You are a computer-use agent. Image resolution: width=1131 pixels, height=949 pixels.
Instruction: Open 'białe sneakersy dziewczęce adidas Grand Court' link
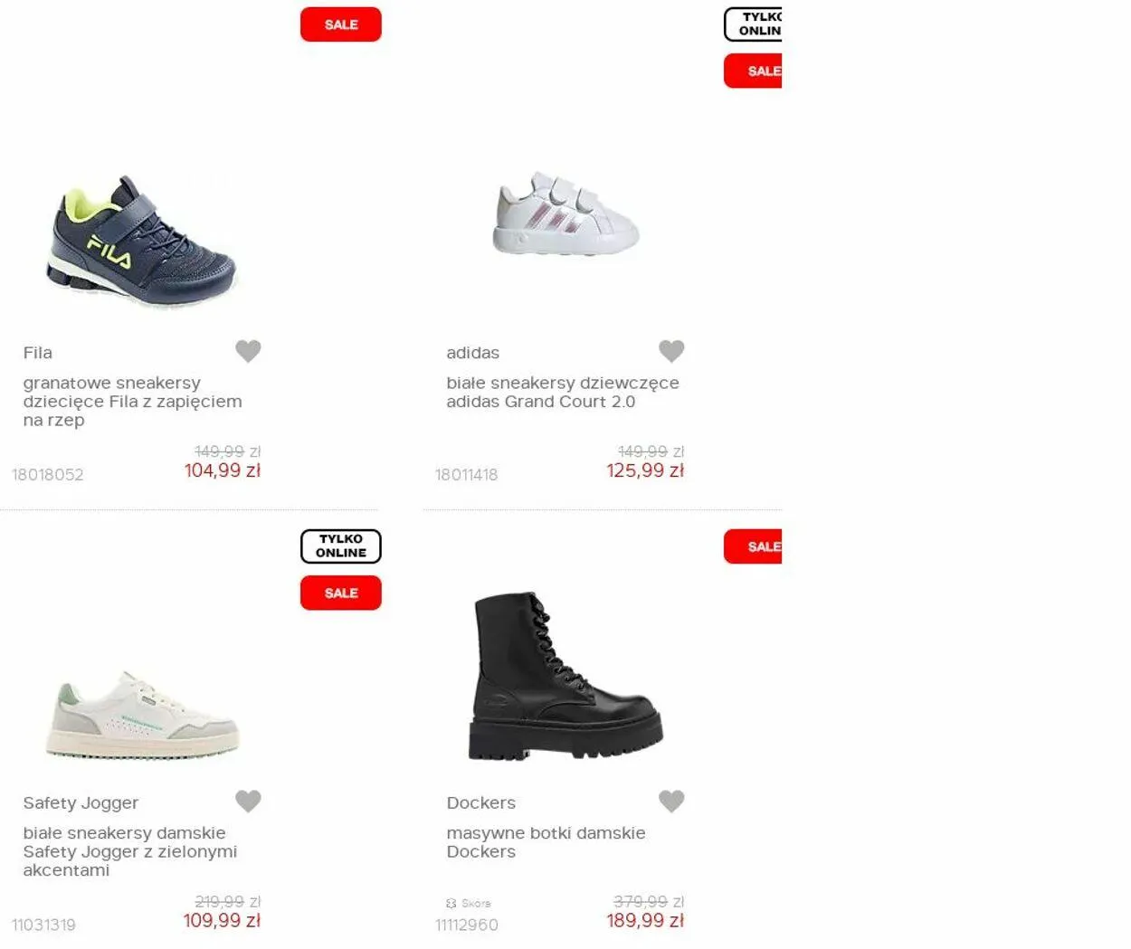point(563,393)
